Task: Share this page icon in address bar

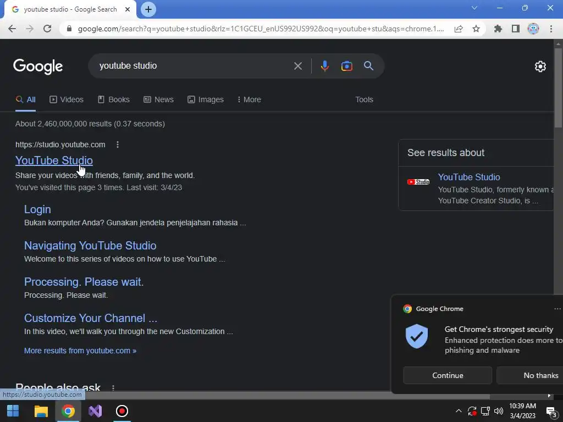Action: tap(459, 29)
